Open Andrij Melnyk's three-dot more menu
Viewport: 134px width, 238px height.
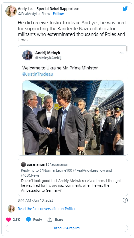122,53
